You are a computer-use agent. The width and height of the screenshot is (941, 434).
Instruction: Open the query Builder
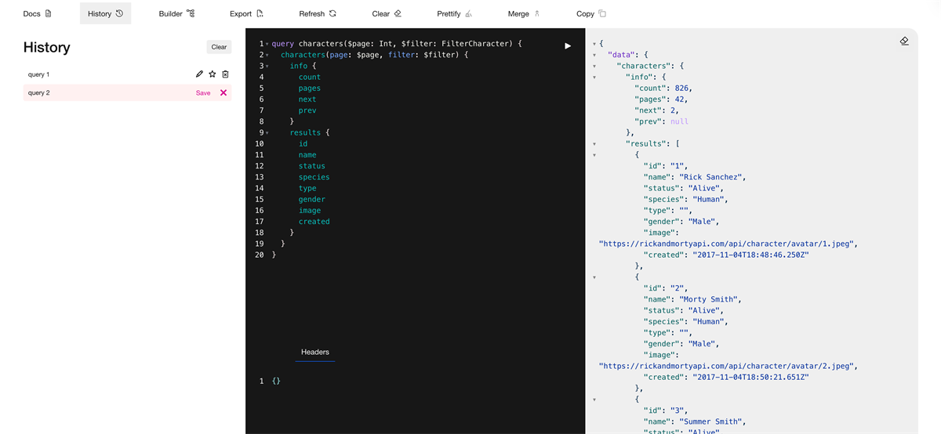(176, 13)
